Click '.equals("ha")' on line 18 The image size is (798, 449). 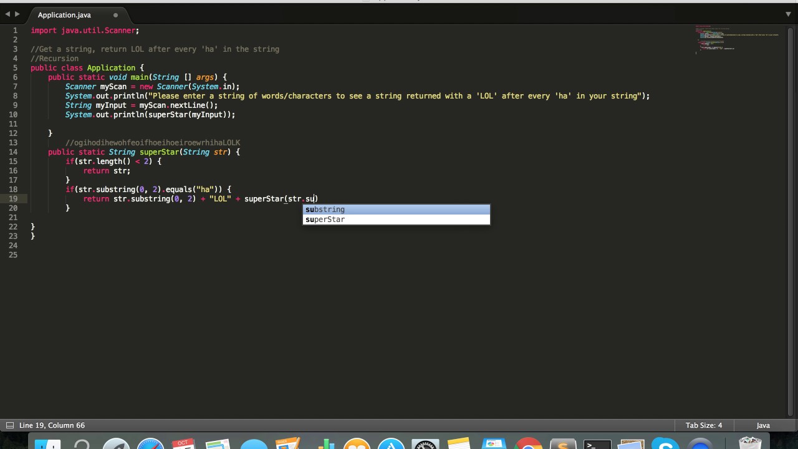click(190, 190)
